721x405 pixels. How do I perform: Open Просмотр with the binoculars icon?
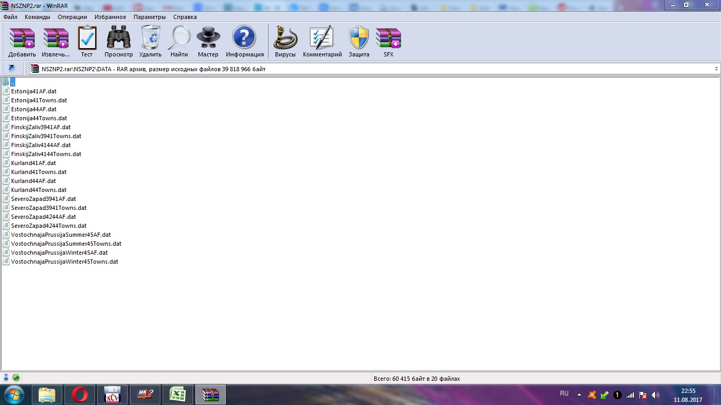tap(119, 42)
